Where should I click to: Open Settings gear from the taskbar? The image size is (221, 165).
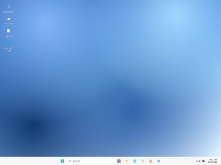point(158,161)
